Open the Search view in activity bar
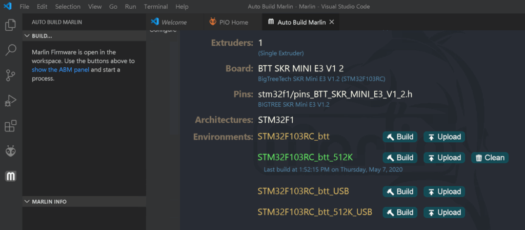This screenshot has height=230, width=525. pyautogui.click(x=11, y=50)
